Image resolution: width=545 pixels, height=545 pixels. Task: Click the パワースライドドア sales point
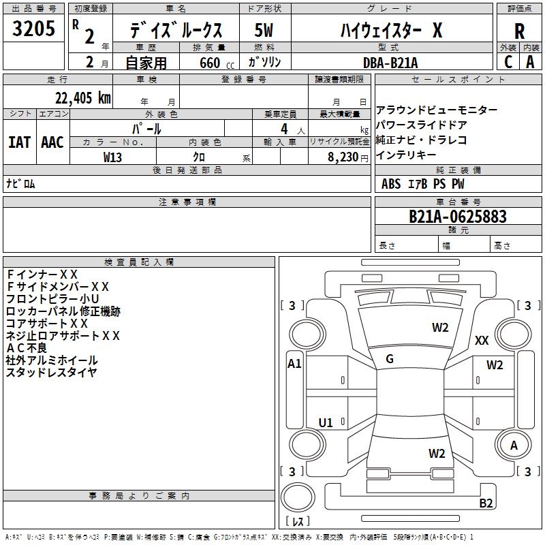(422, 125)
